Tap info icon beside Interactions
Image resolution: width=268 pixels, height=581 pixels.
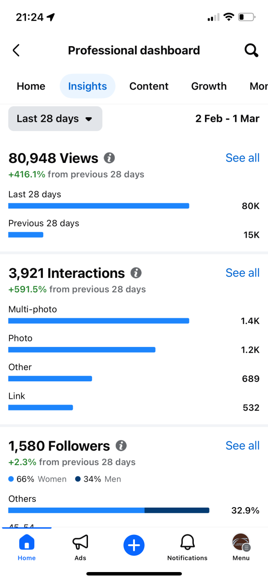(x=136, y=273)
